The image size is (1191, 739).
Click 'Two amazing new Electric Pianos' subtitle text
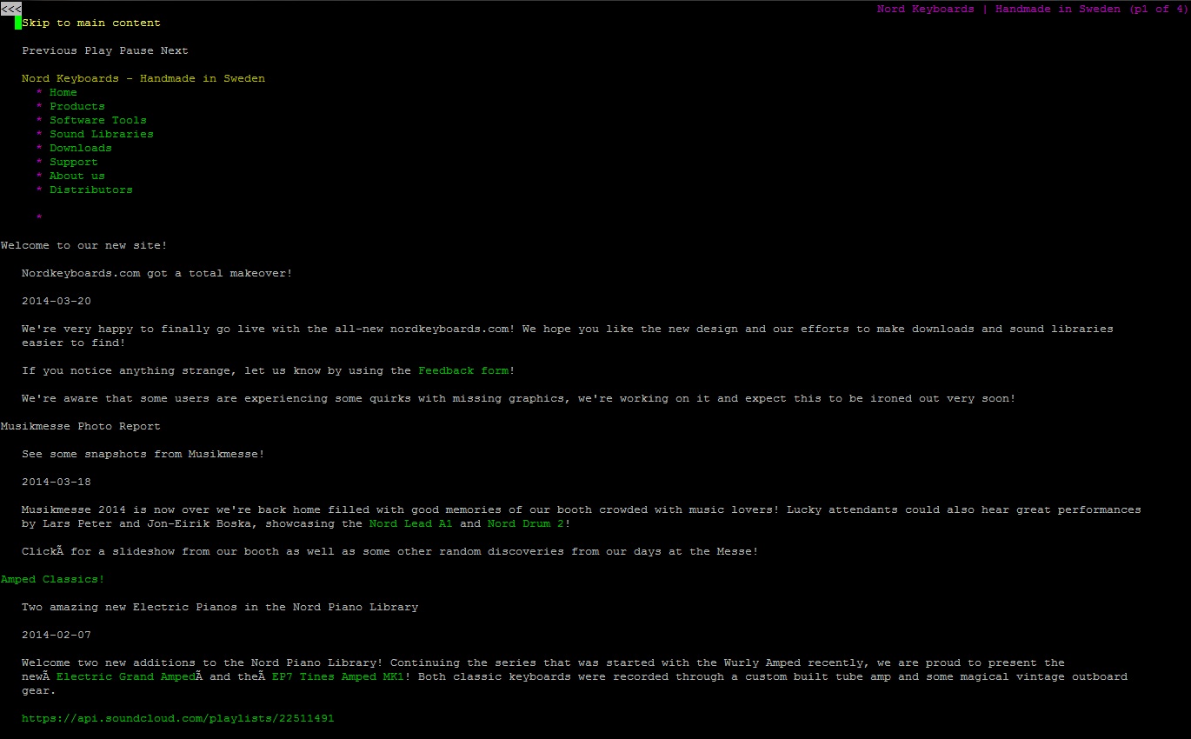(220, 607)
